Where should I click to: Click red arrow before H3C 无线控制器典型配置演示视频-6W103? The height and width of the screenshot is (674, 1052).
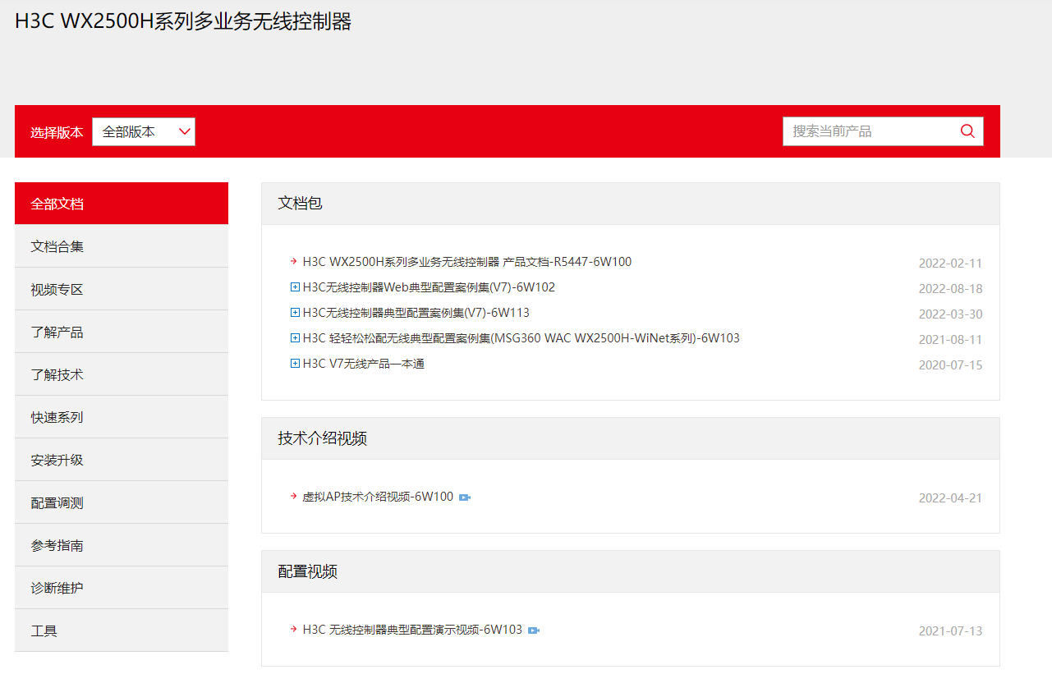293,630
